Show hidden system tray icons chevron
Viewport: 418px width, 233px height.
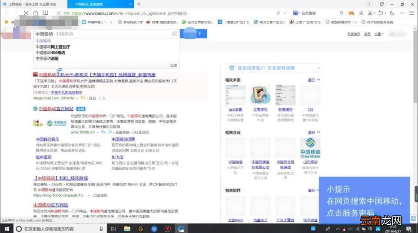pos(338,229)
